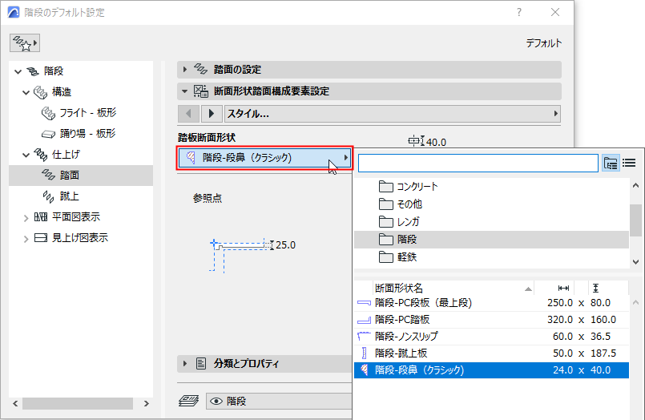
Task: Click the 40.0 thickness value
Action: (x=436, y=143)
